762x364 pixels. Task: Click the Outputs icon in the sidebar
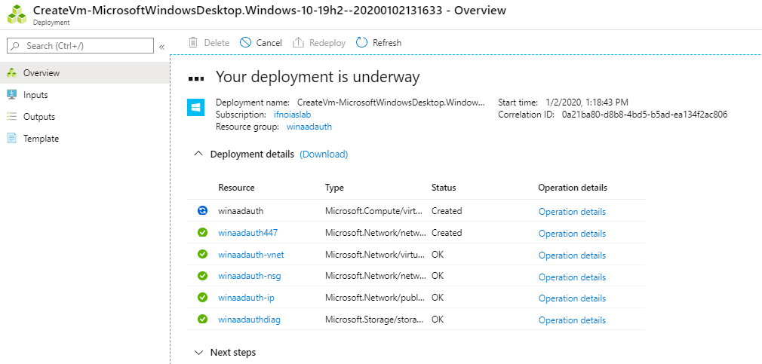(x=11, y=117)
